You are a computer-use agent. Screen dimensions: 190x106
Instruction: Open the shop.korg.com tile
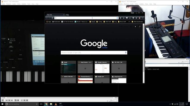[119, 79]
